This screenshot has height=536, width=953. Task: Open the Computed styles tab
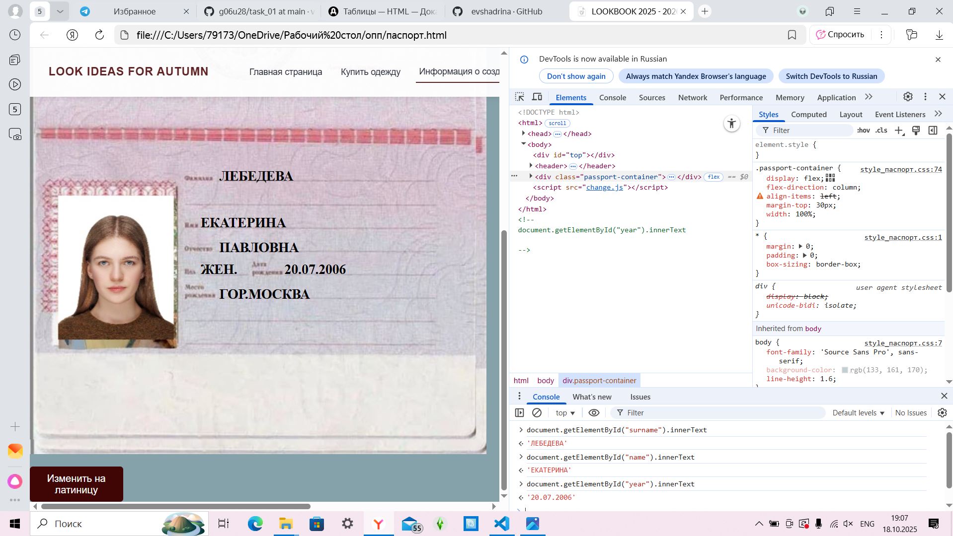(x=808, y=115)
